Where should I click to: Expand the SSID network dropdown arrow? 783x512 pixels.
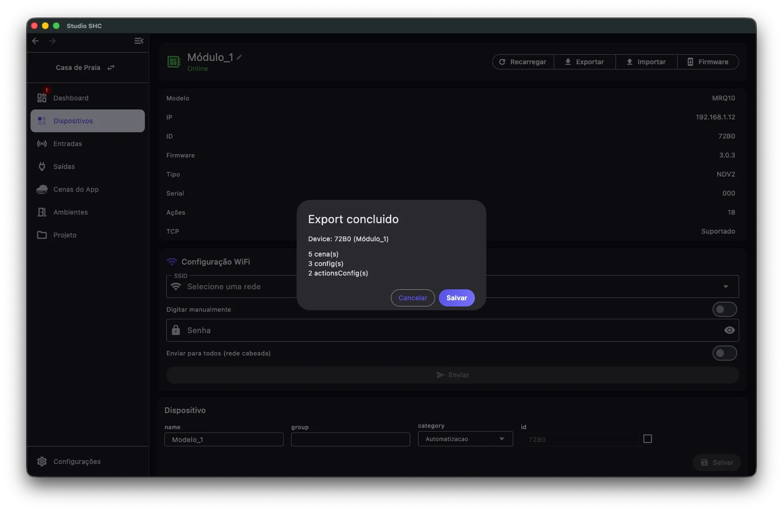click(725, 286)
